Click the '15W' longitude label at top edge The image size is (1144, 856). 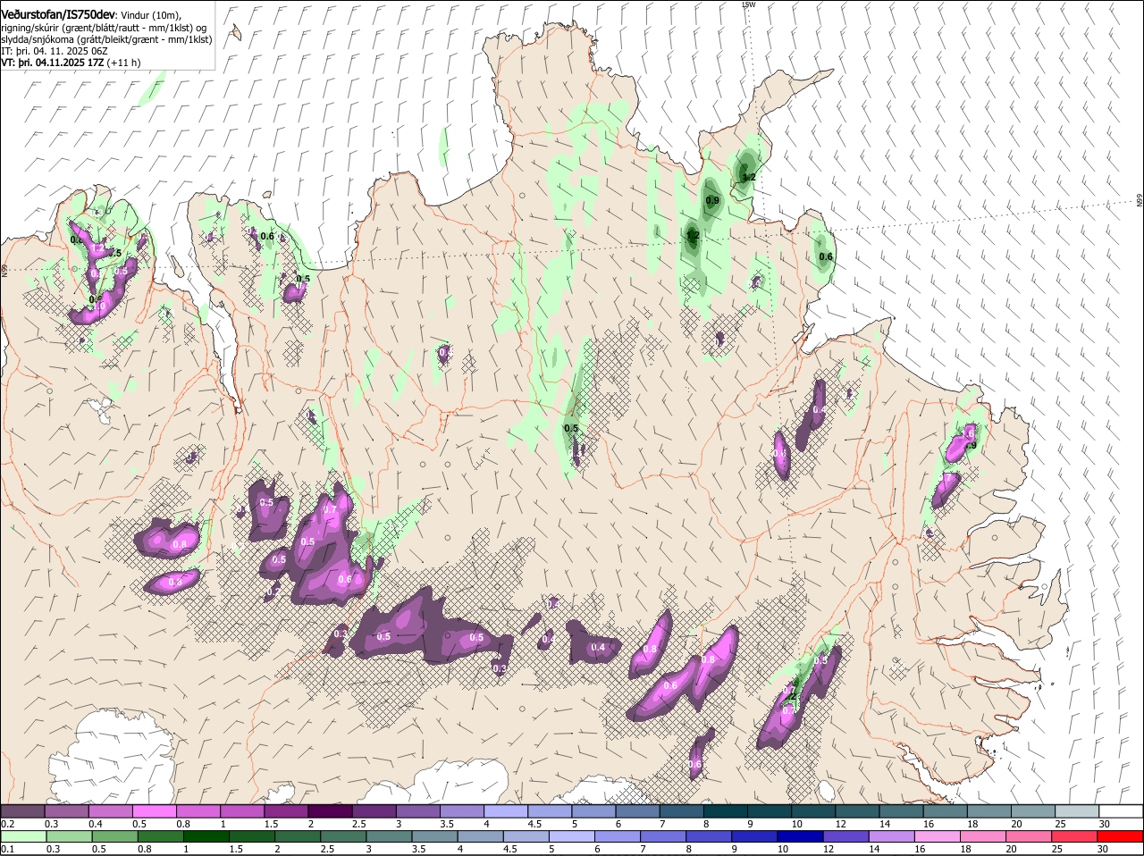(749, 5)
